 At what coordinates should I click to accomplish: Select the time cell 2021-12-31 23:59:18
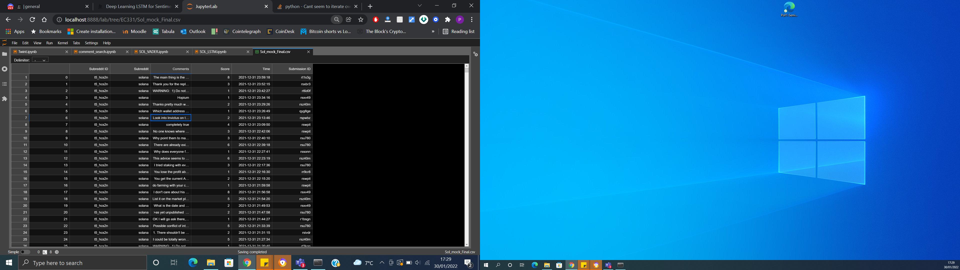(x=252, y=77)
